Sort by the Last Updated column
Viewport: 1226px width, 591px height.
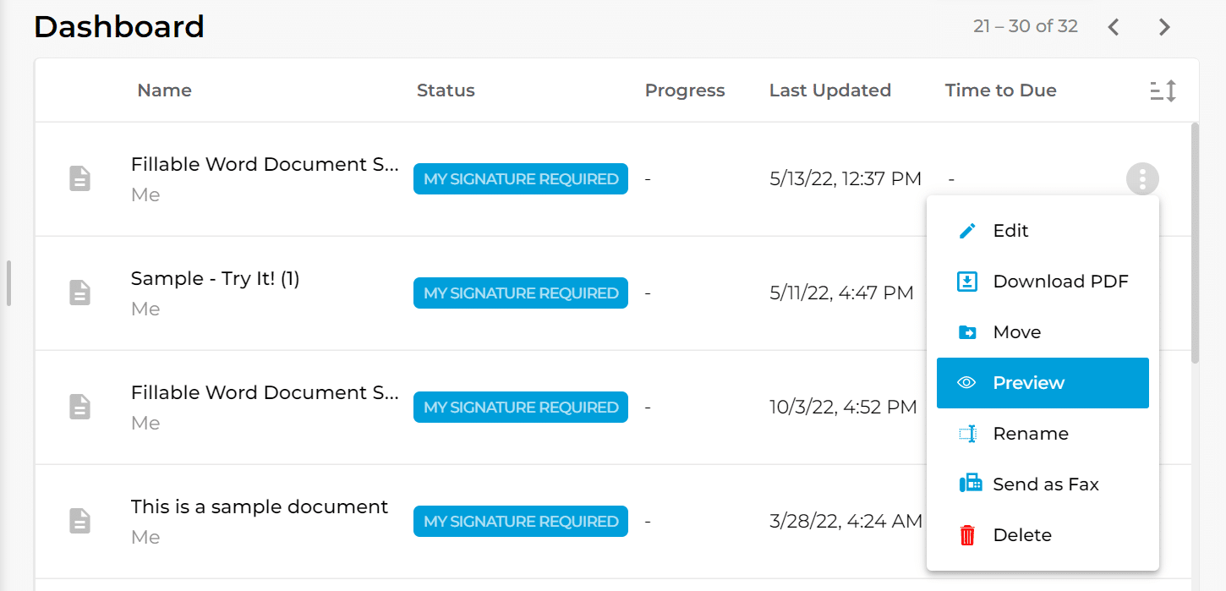[829, 90]
